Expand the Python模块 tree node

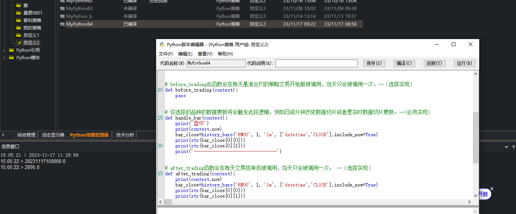pyautogui.click(x=4, y=58)
